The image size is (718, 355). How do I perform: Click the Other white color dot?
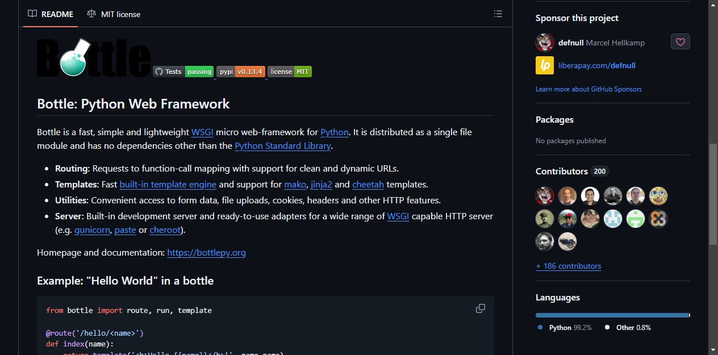(607, 327)
